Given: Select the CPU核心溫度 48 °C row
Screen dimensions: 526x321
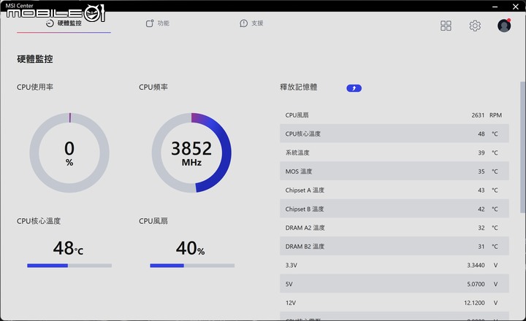Looking at the screenshot, I should pyautogui.click(x=394, y=134).
